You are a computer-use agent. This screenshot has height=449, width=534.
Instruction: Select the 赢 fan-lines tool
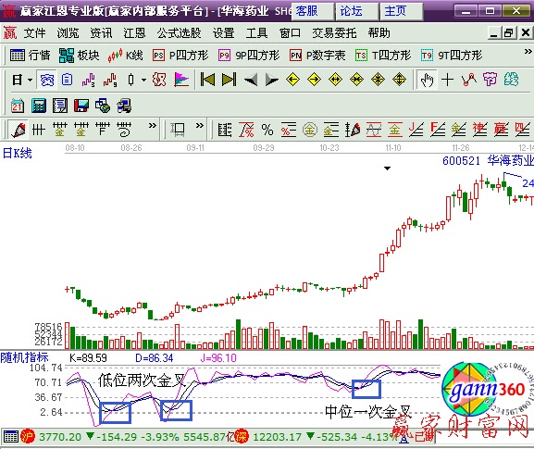tap(501, 130)
